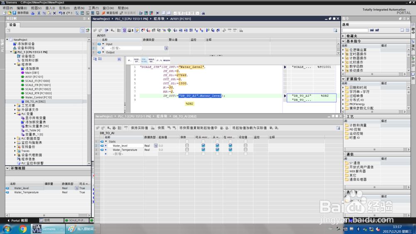Click the New project icon
416x234 pixels.
pos(5,13)
